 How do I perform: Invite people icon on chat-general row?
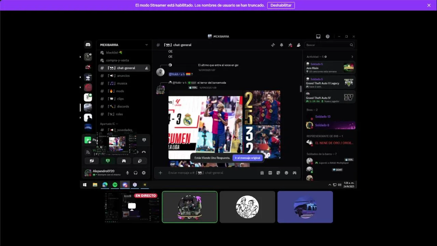click(146, 68)
